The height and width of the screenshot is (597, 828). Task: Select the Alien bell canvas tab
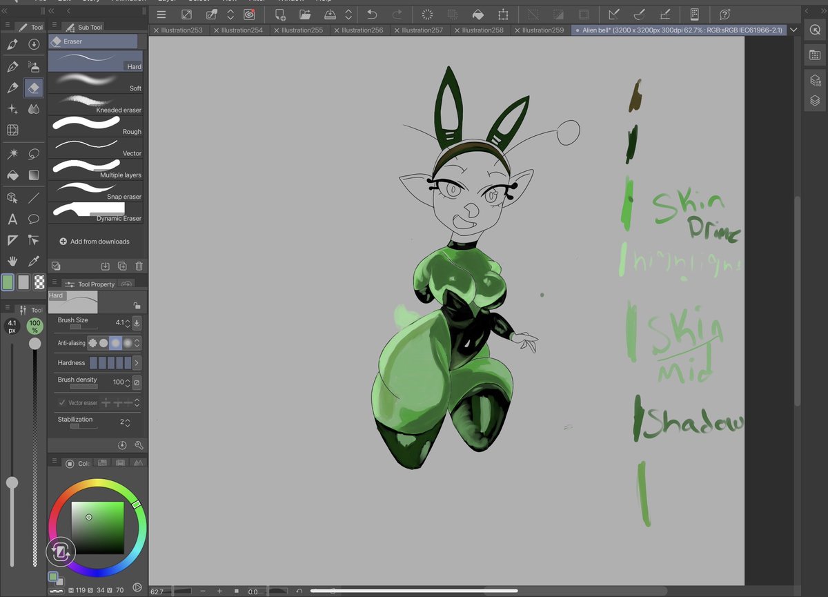click(x=679, y=30)
